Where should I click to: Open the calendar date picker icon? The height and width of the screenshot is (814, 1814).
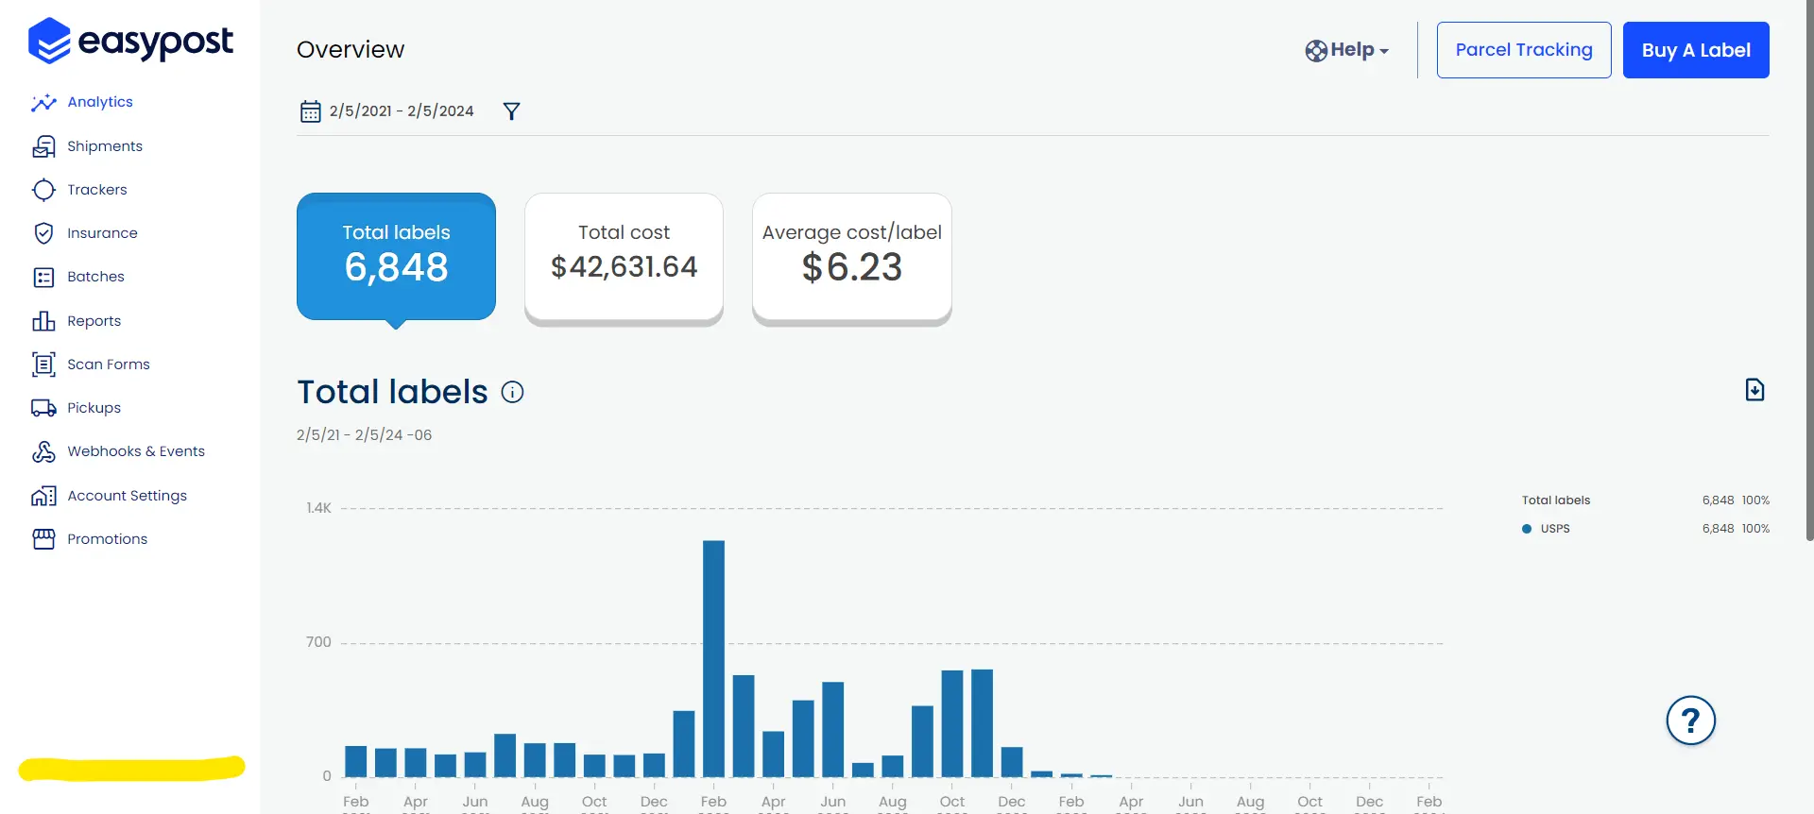coord(310,111)
